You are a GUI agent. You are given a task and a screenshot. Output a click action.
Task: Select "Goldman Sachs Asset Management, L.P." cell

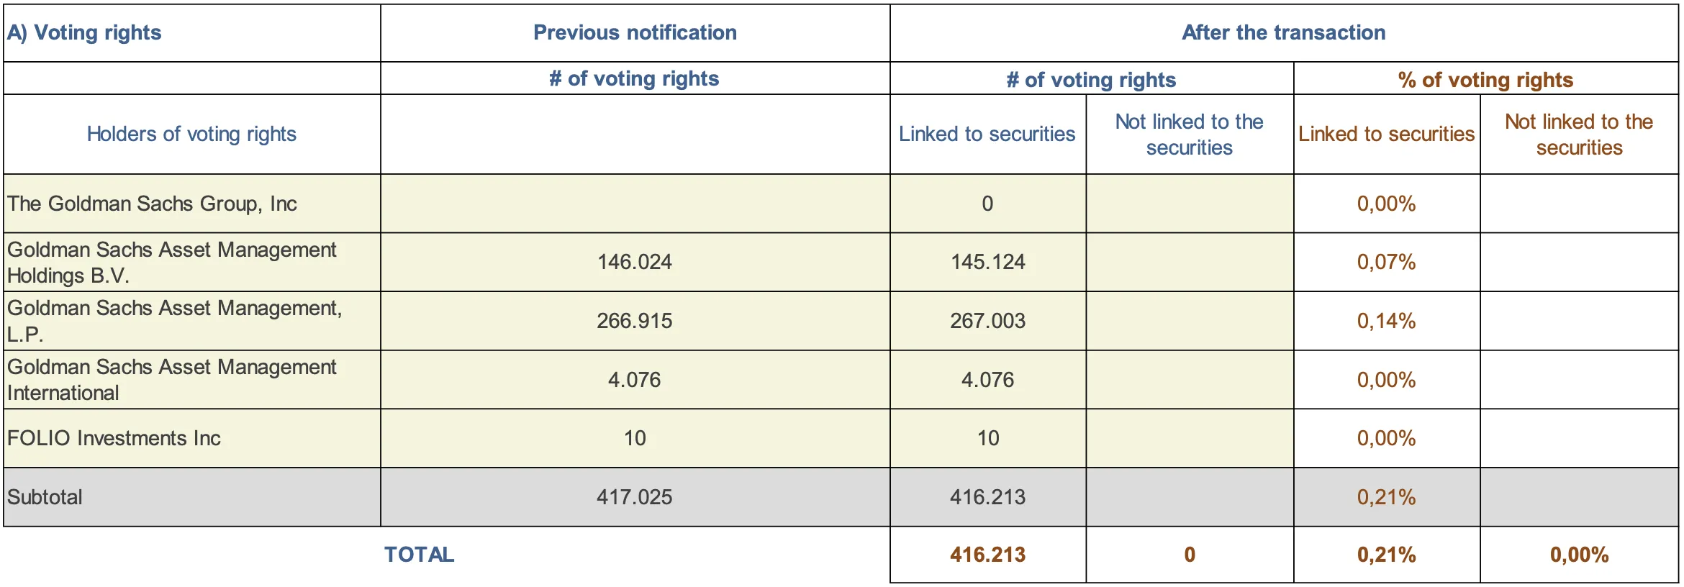click(x=174, y=322)
